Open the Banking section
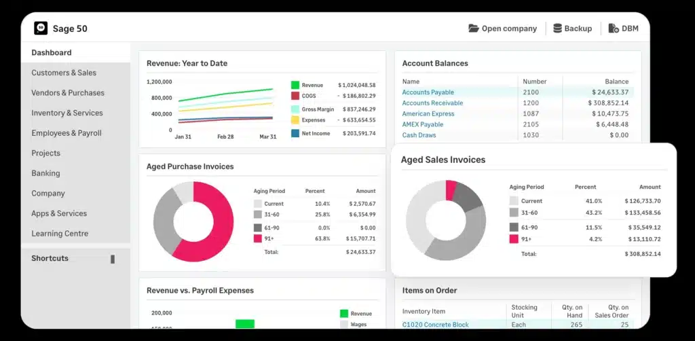This screenshot has height=341, width=695. (45, 173)
